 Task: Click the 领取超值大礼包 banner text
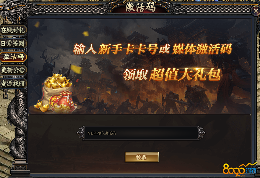pos(172,74)
